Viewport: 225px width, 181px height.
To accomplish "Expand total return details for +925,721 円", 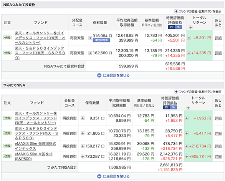I will tap(187, 156).
